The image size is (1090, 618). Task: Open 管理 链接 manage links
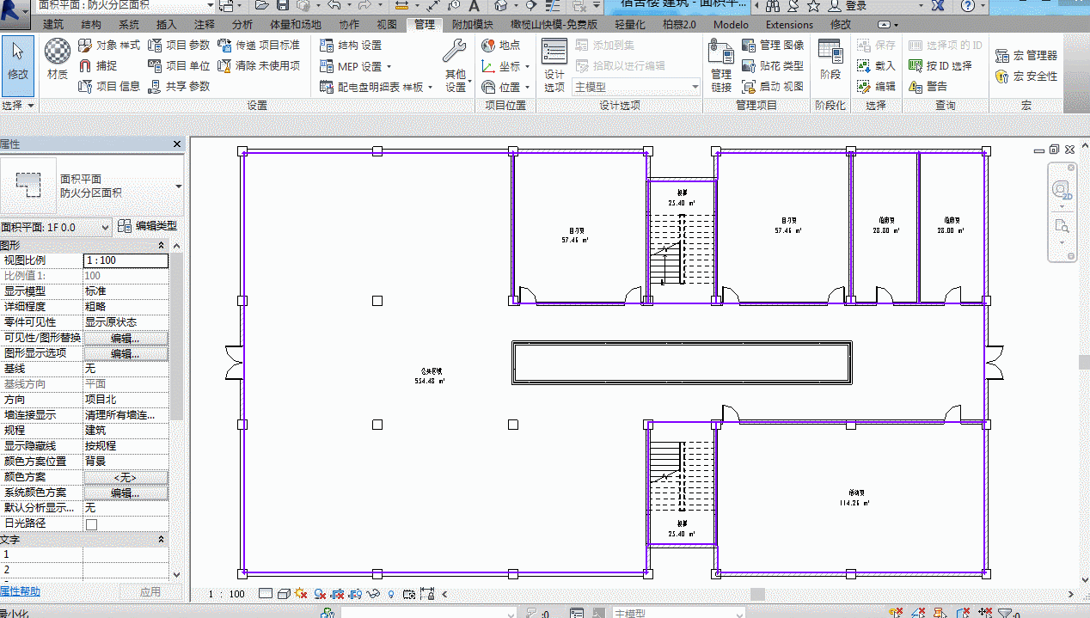(x=721, y=66)
